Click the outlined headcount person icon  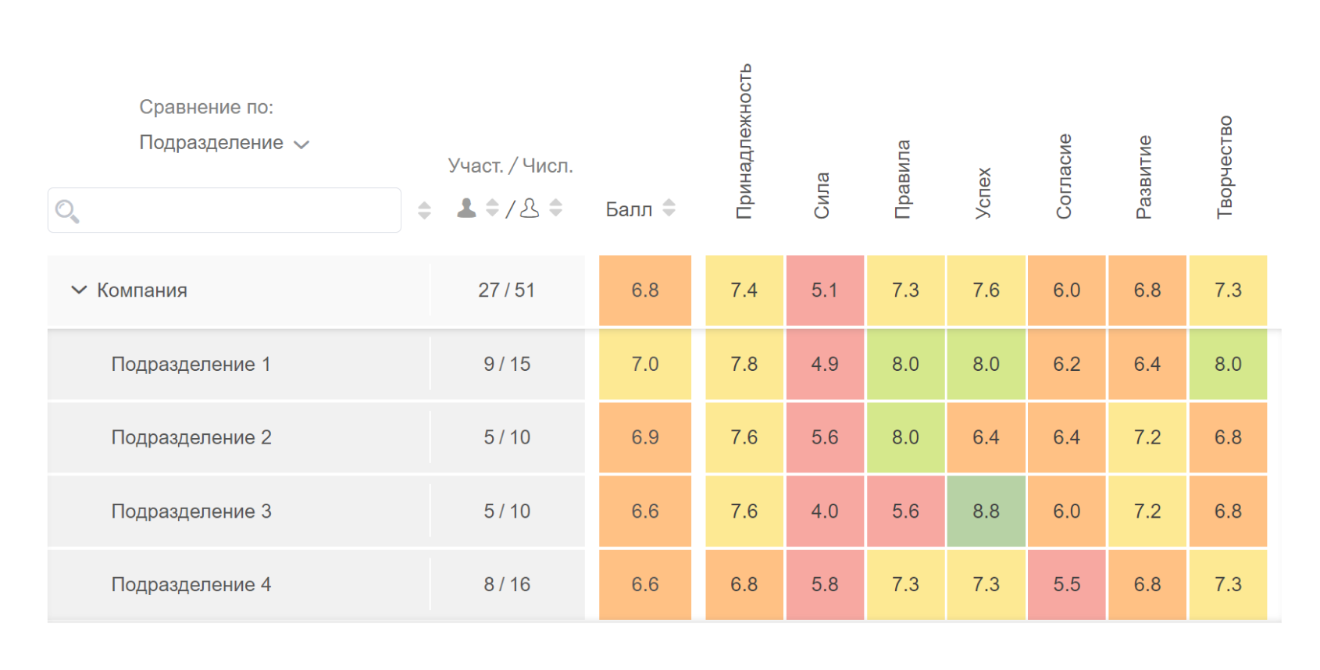pos(530,208)
